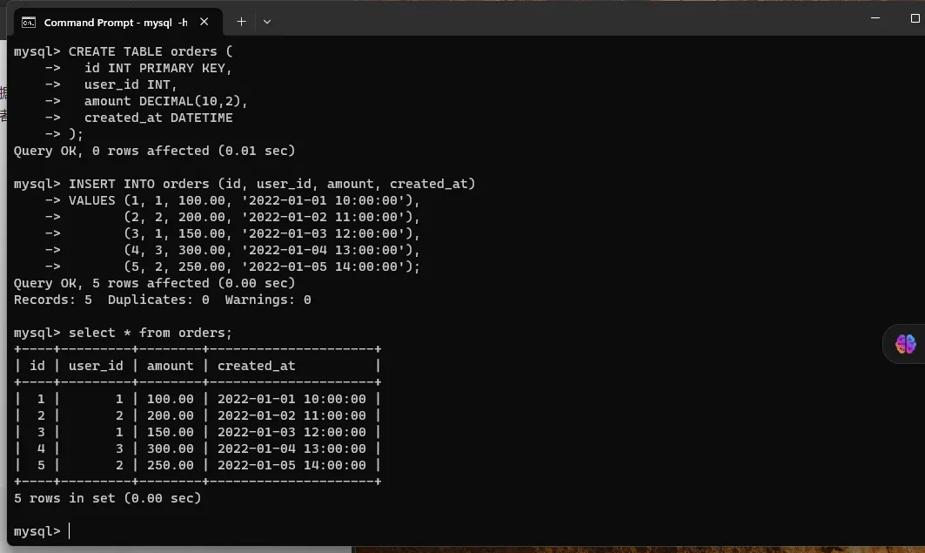Screen dimensions: 925x553
Task: Click the floating brain assistant icon
Action: pyautogui.click(x=905, y=344)
